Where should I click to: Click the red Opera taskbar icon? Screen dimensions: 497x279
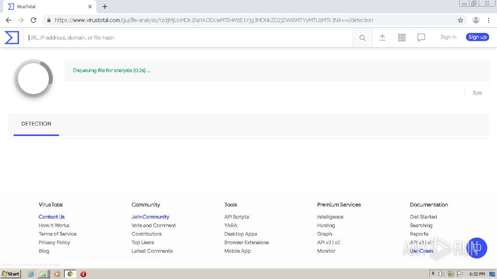click(83, 274)
